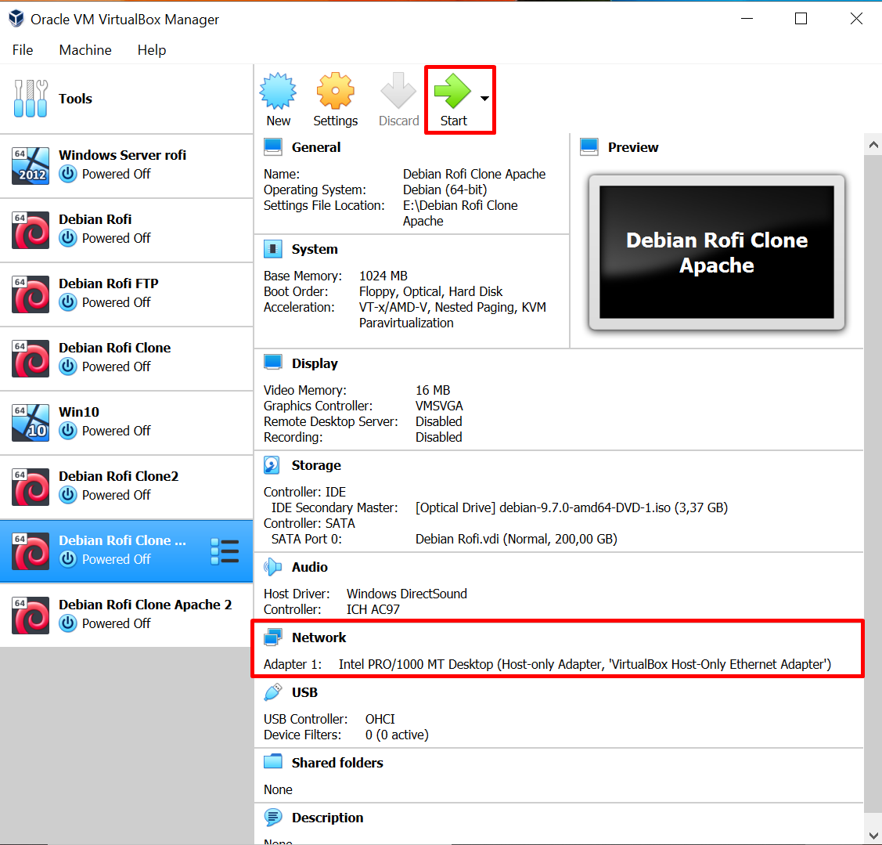Select Debian Rofi Clone Apache 2 machine
The image size is (882, 845).
tap(127, 615)
